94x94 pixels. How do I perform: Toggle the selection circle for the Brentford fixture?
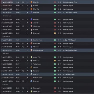pos(1,43)
